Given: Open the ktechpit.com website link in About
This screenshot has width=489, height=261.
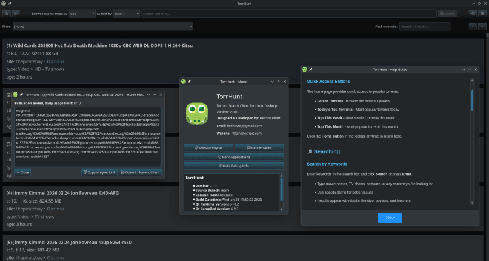Looking at the screenshot, I should (x=247, y=133).
